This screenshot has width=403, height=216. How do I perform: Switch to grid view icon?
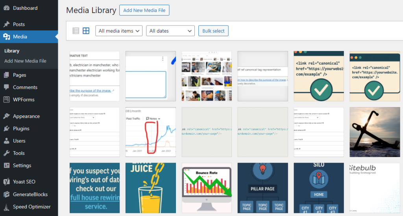(86, 31)
